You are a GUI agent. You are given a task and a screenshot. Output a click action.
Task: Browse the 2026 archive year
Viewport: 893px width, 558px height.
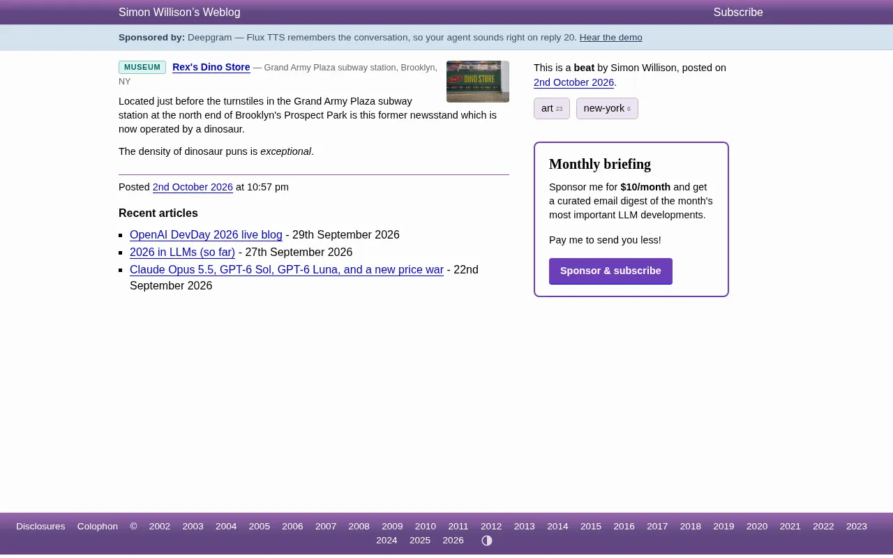[453, 541]
